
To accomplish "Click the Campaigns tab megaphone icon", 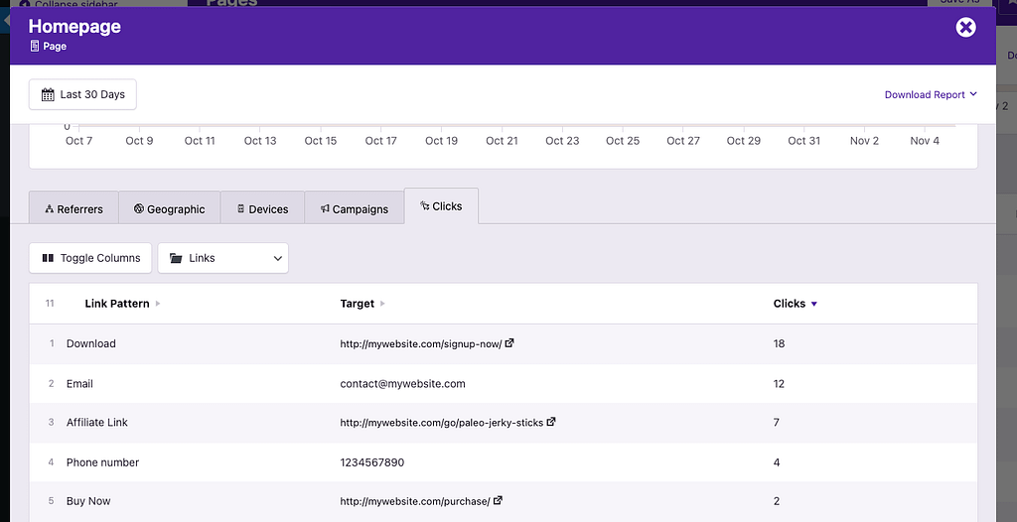I will pyautogui.click(x=325, y=208).
